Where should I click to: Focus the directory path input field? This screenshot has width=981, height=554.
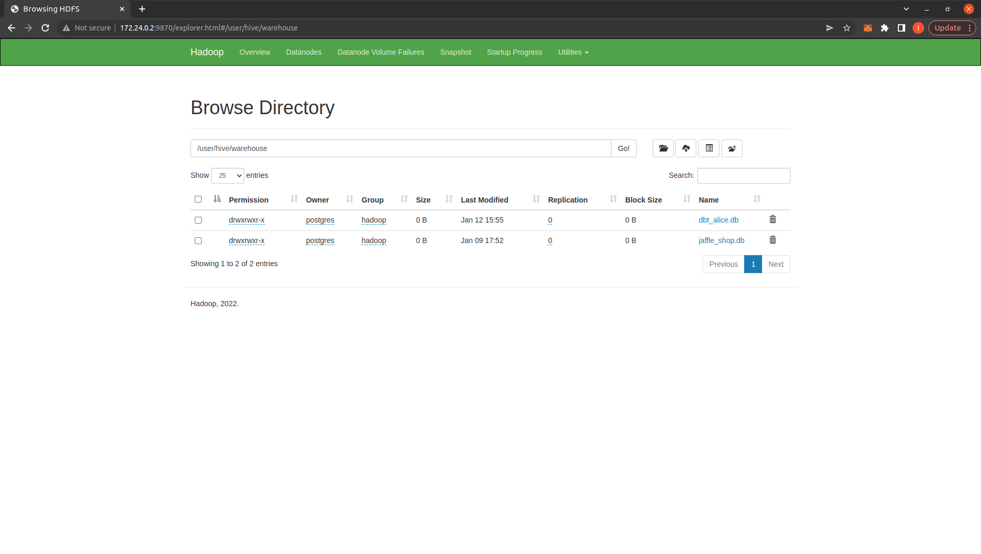[401, 148]
